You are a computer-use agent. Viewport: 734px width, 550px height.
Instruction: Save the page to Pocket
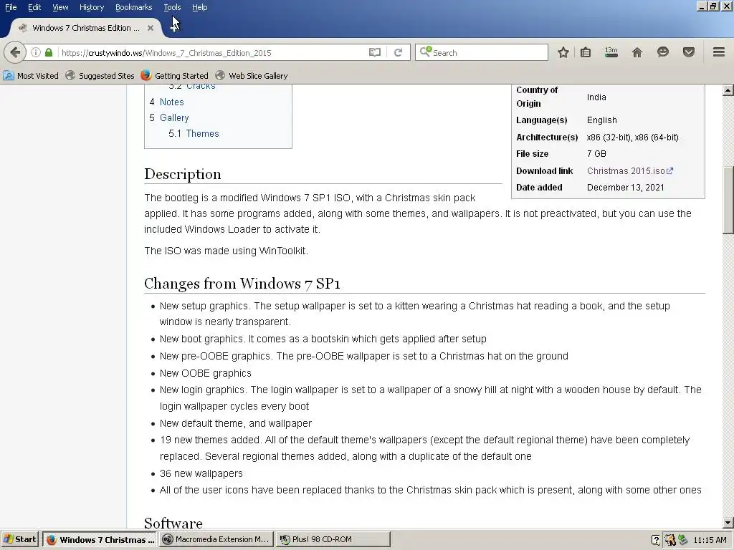[x=688, y=52]
